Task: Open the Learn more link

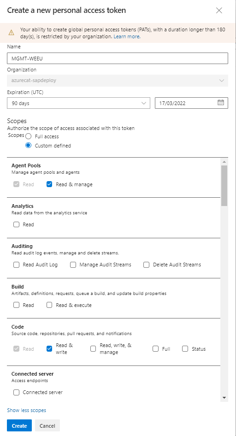Action: (x=127, y=36)
